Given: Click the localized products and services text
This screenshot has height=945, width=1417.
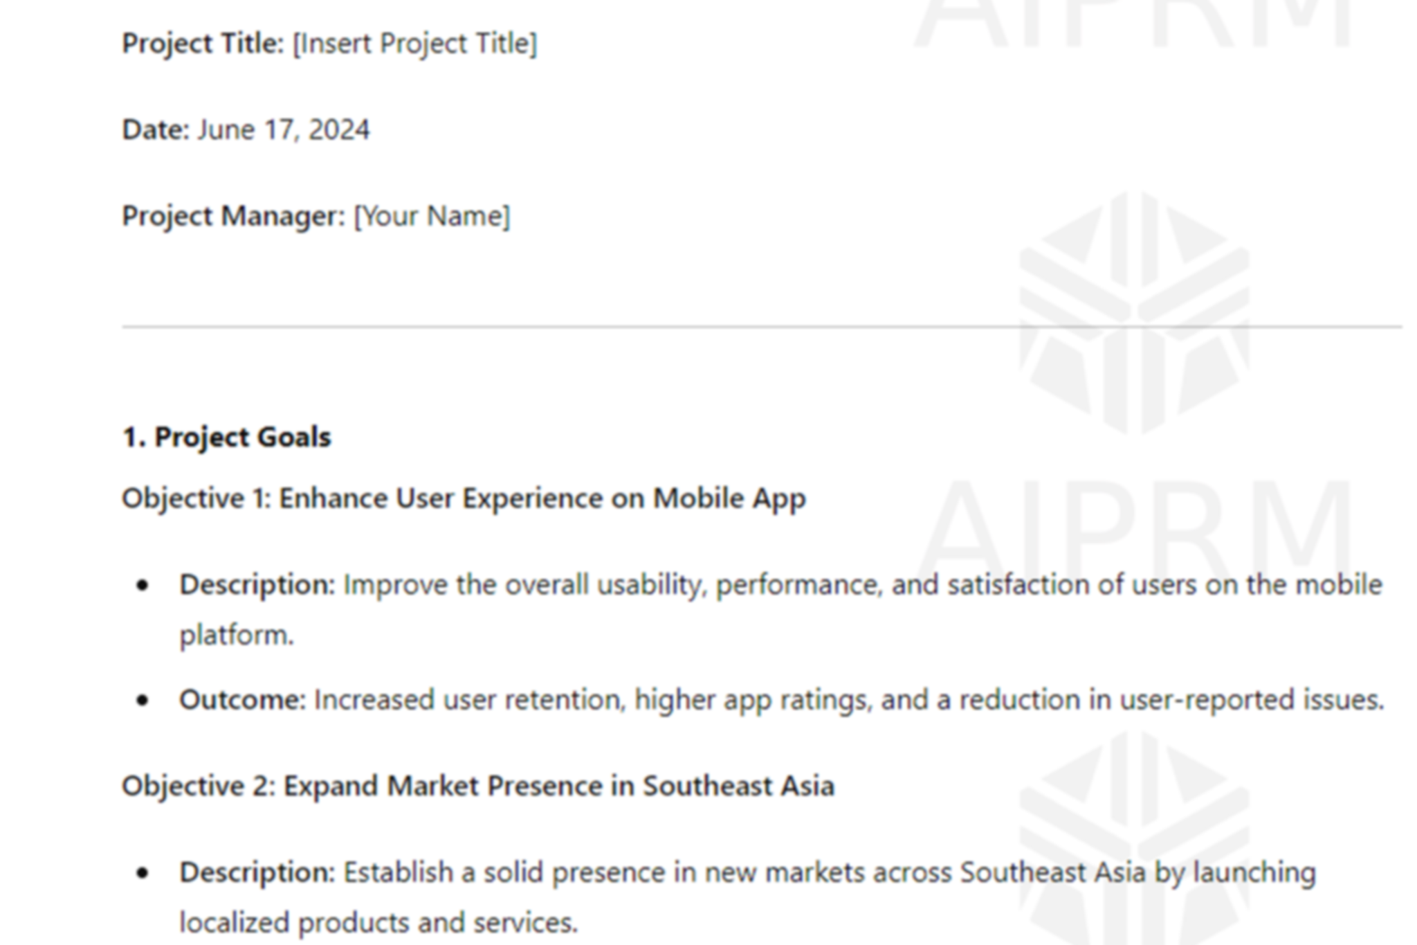Looking at the screenshot, I should [378, 923].
